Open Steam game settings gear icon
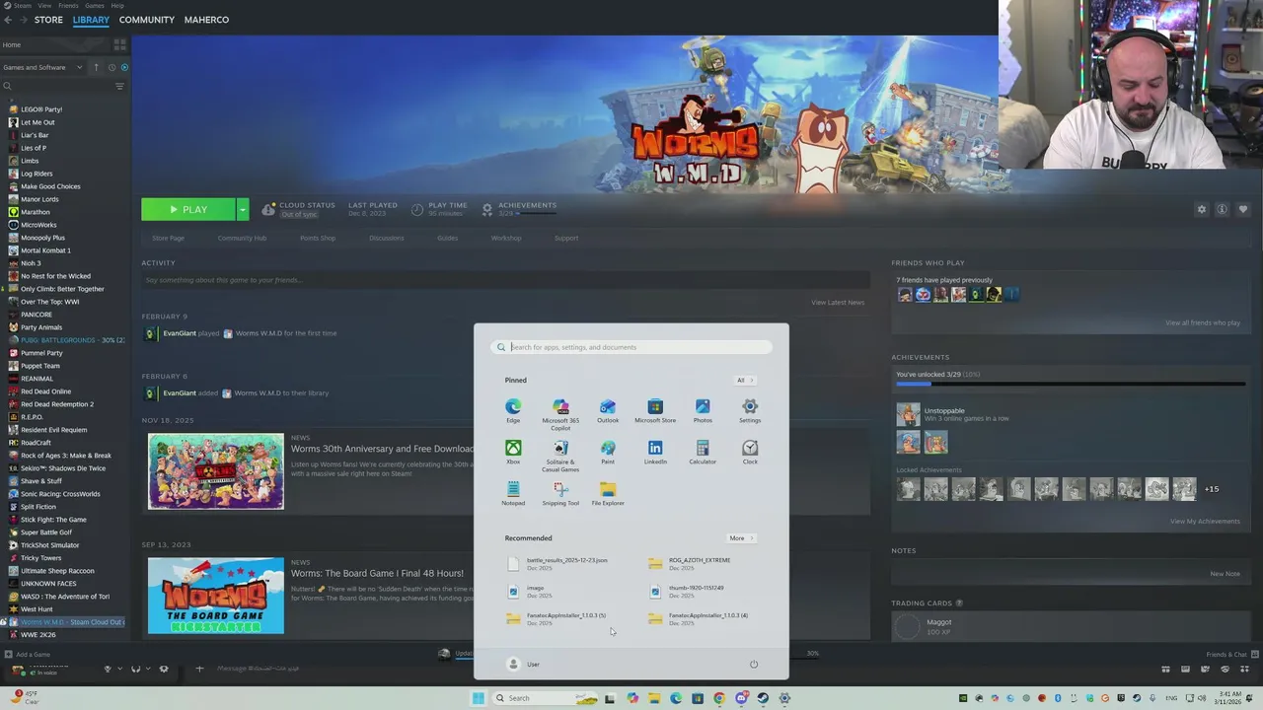The image size is (1263, 710). pos(1202,209)
